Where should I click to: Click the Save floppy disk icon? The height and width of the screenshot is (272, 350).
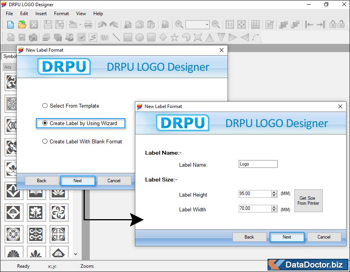(48, 24)
